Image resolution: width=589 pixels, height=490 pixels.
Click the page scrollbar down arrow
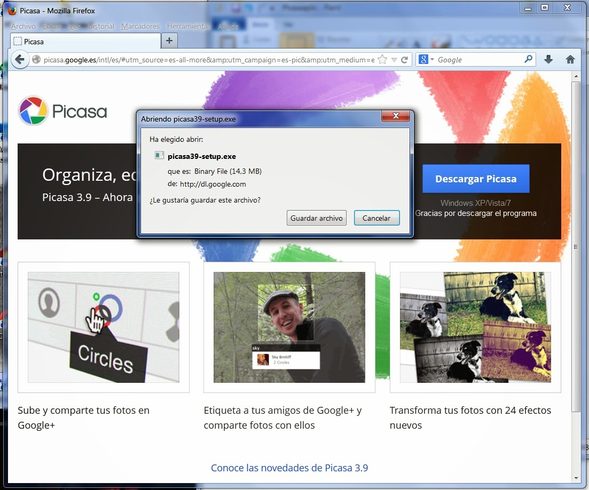pyautogui.click(x=576, y=478)
